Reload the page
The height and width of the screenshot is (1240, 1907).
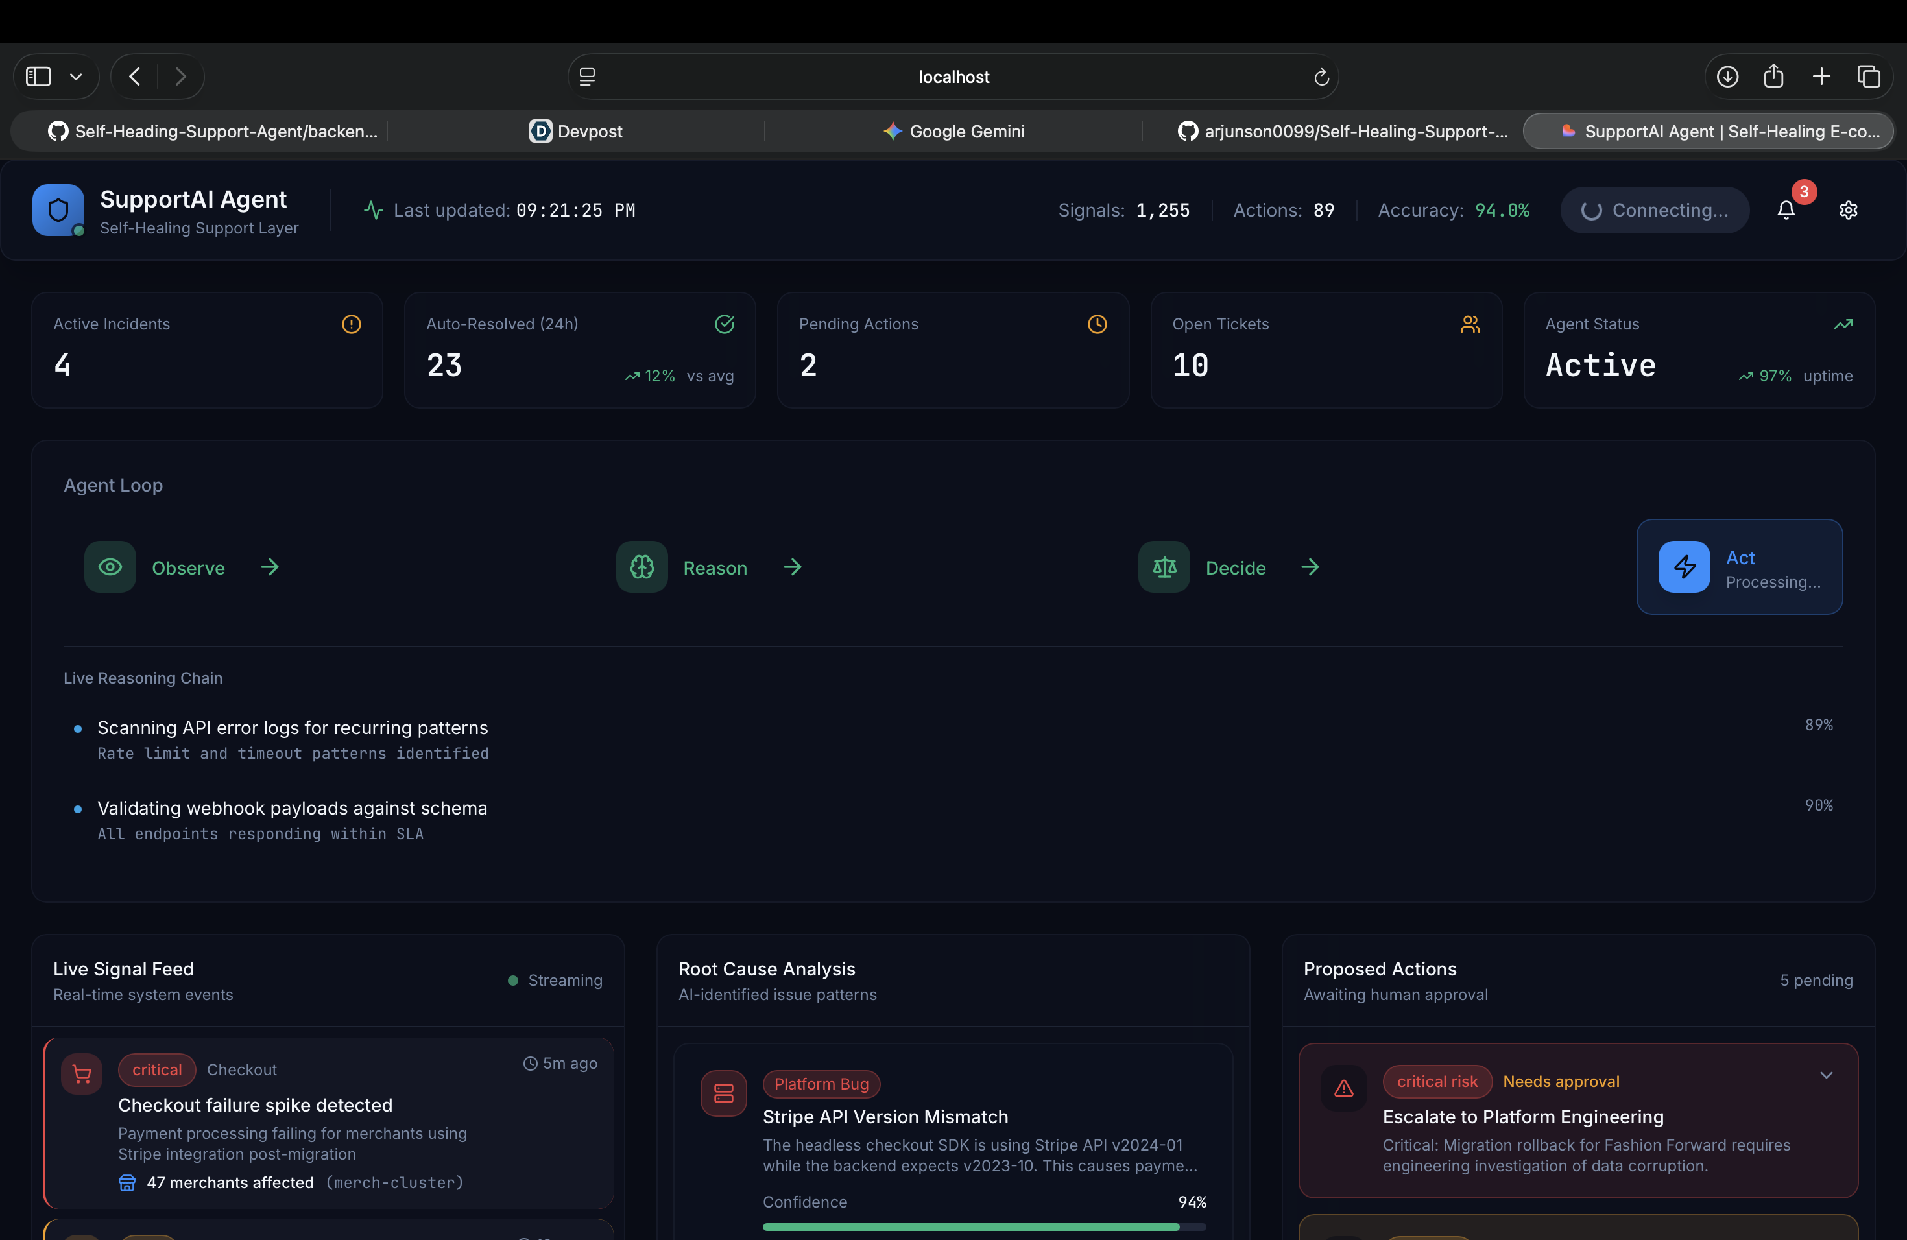point(1321,77)
